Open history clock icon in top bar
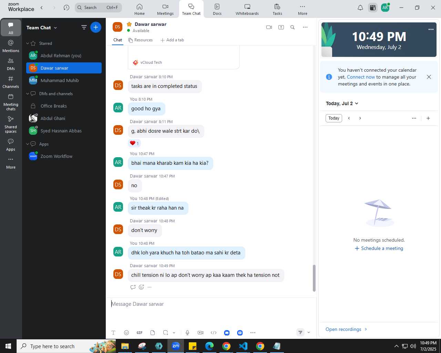The width and height of the screenshot is (441, 353). tap(66, 8)
